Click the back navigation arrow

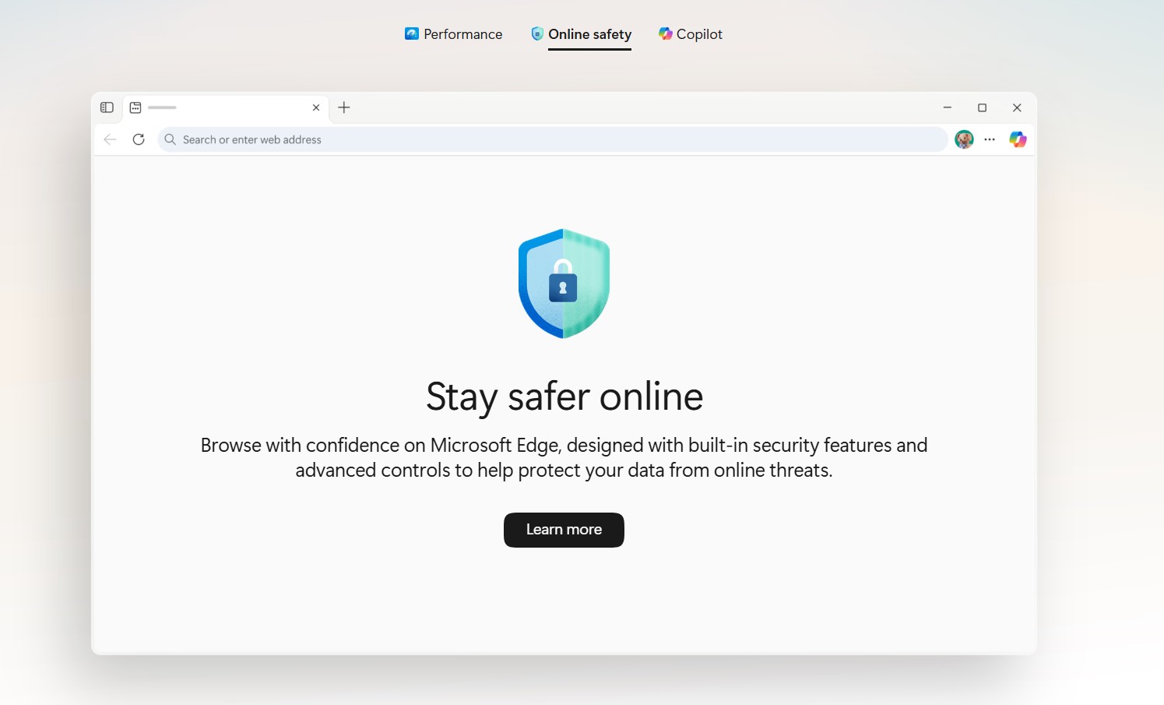[x=109, y=139]
